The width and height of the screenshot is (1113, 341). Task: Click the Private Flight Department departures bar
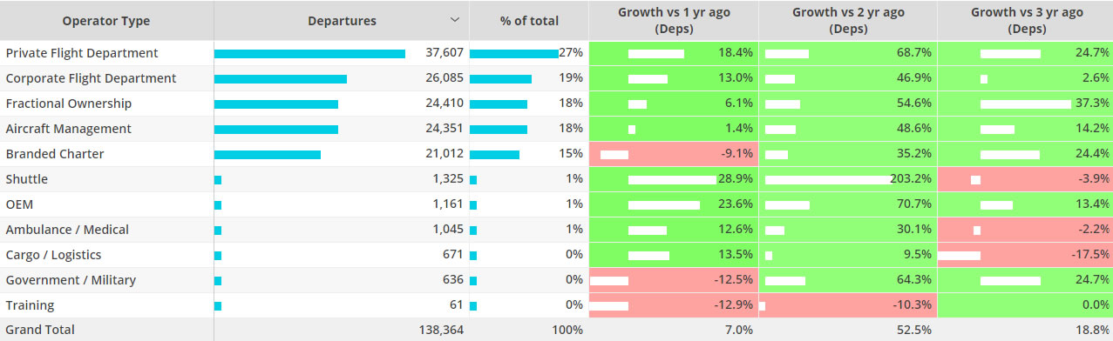pyautogui.click(x=309, y=54)
